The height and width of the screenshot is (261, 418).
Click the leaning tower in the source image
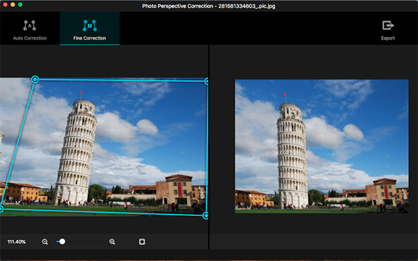click(x=76, y=152)
